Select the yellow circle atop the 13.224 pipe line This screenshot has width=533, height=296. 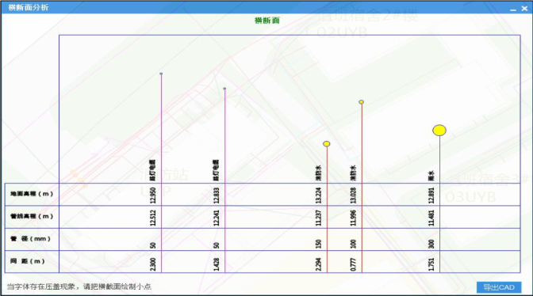coord(326,144)
